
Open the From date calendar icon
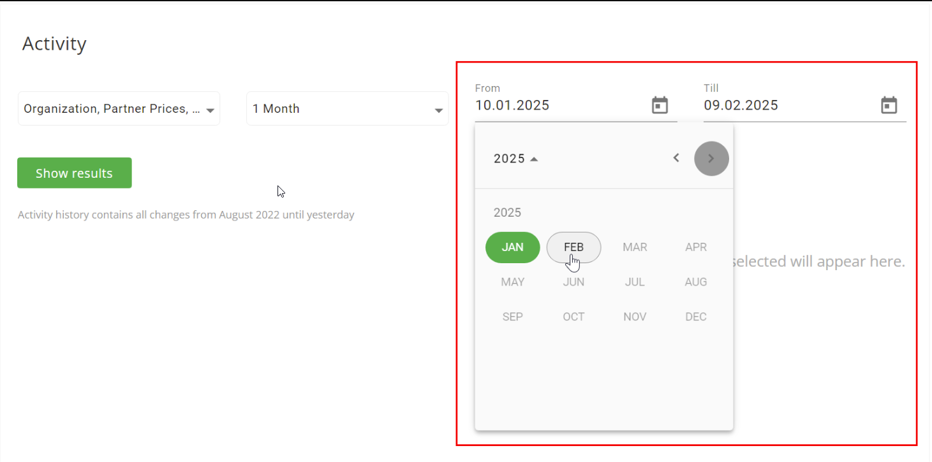click(660, 105)
